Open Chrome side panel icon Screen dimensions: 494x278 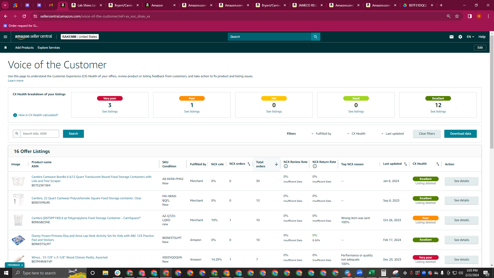(x=470, y=16)
